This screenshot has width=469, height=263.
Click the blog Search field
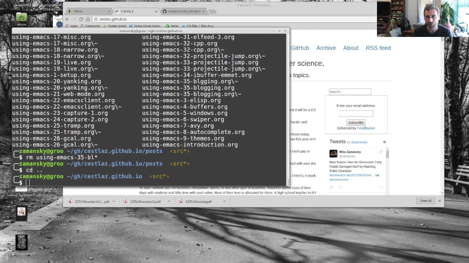[350, 92]
